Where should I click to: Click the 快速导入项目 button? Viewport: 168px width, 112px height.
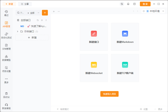point(109,94)
